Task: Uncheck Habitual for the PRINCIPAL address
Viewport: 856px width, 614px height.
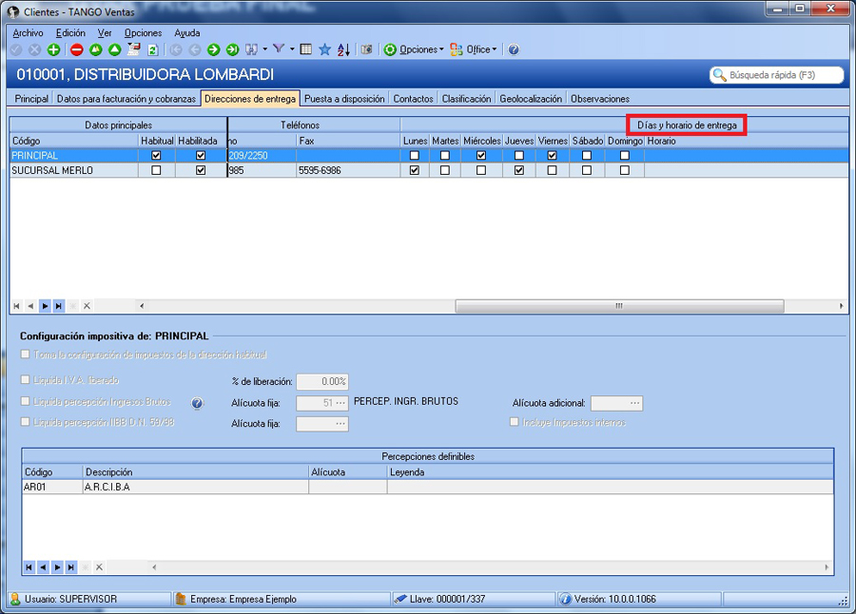Action: pyautogui.click(x=156, y=156)
